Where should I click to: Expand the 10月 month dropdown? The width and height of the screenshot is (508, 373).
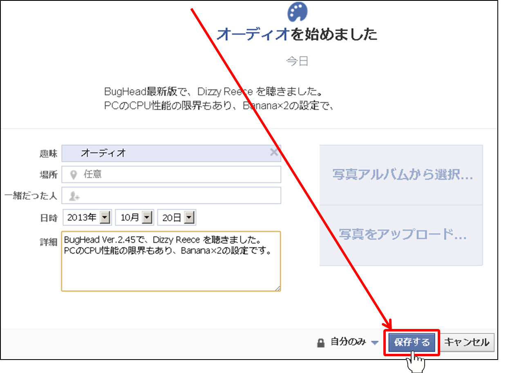147,218
